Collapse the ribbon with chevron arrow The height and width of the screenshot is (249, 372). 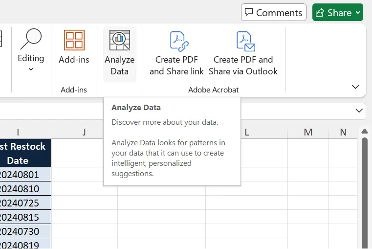pyautogui.click(x=355, y=87)
